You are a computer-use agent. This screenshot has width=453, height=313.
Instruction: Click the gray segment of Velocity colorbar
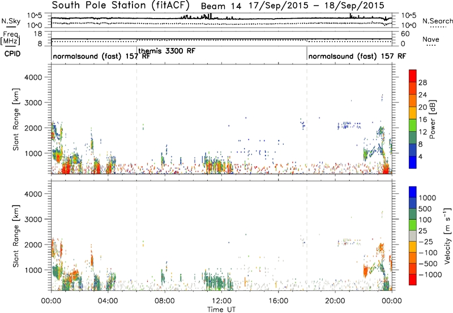tap(413, 236)
